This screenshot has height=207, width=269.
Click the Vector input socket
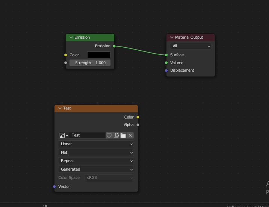tap(54, 186)
